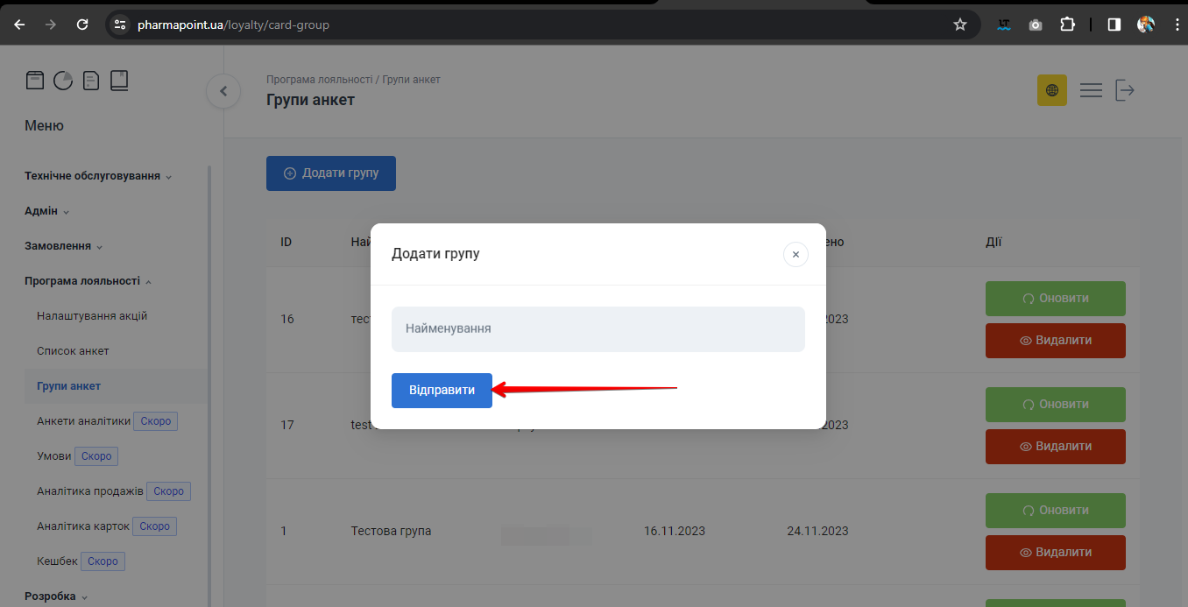This screenshot has height=607, width=1188.
Task: Open the pie chart icon at top left
Action: (x=63, y=80)
